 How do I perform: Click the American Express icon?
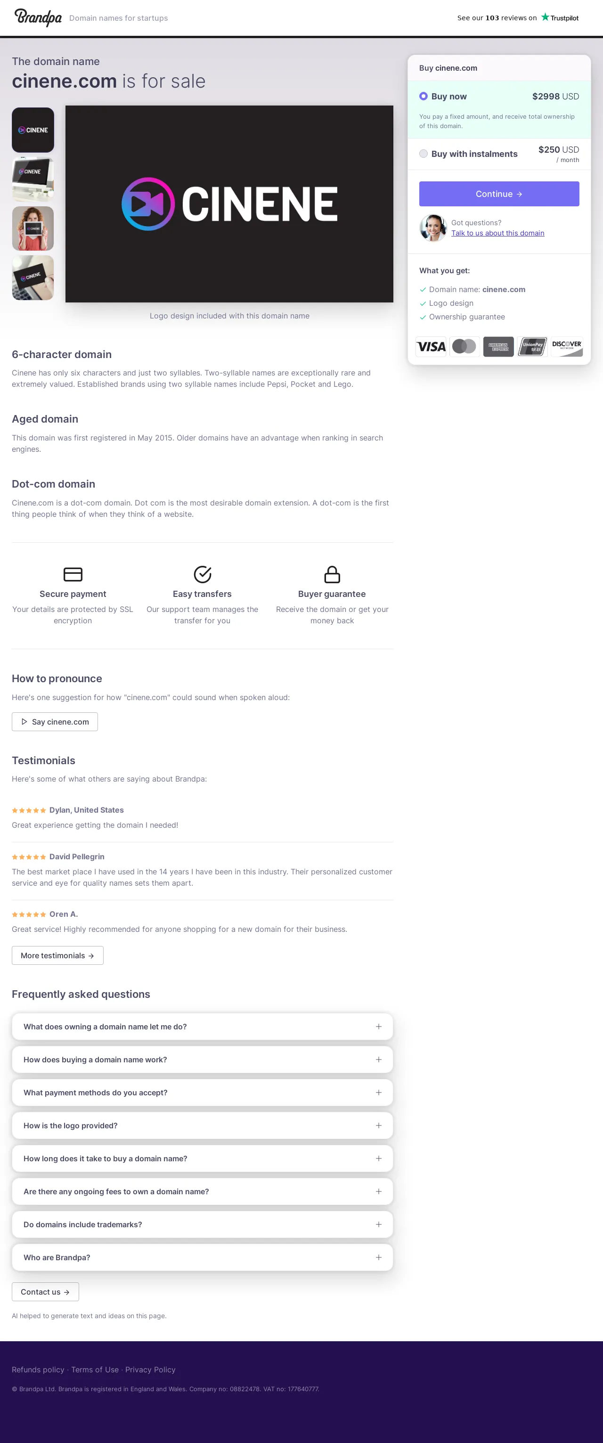[498, 347]
